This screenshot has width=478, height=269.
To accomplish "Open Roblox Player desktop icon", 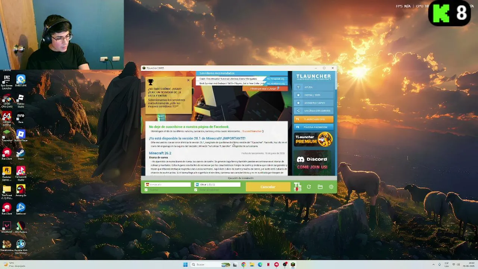I will (21, 136).
